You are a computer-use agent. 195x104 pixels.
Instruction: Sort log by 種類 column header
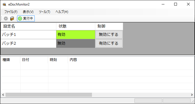tap(11, 60)
